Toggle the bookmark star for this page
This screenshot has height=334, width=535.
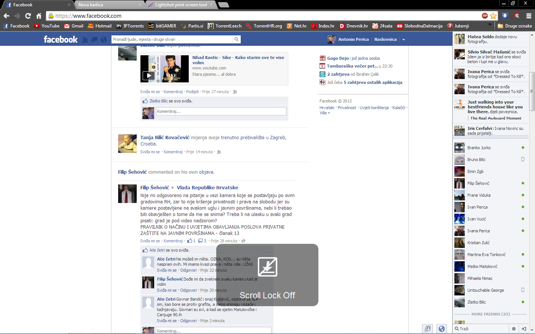pos(493,16)
